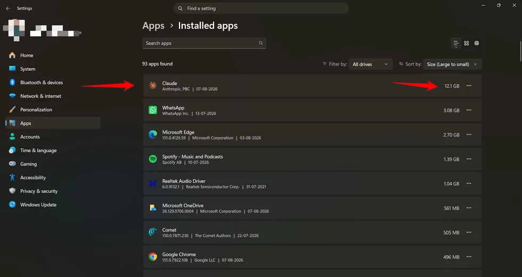
Task: Select Personalization in the sidebar
Action: [x=53, y=110]
